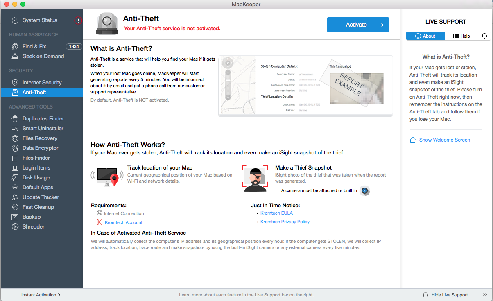Click the thief snapshot pirate icon
The image size is (493, 301).
[x=255, y=179]
